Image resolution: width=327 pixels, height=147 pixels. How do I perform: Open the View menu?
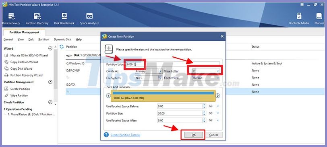click(x=21, y=39)
